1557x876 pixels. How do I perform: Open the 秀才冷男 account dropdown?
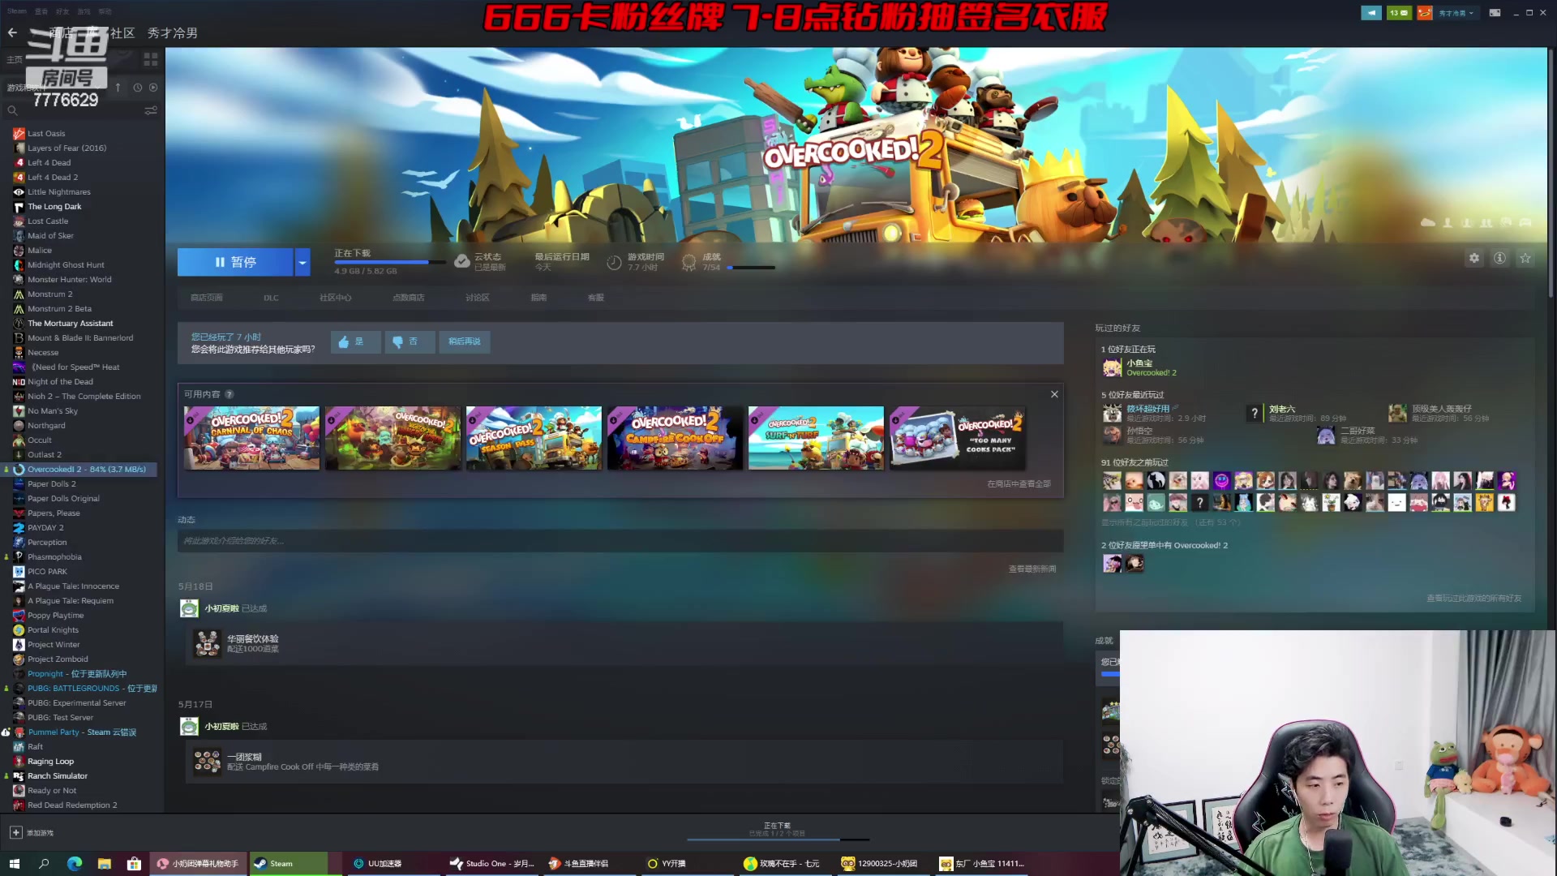1457,13
